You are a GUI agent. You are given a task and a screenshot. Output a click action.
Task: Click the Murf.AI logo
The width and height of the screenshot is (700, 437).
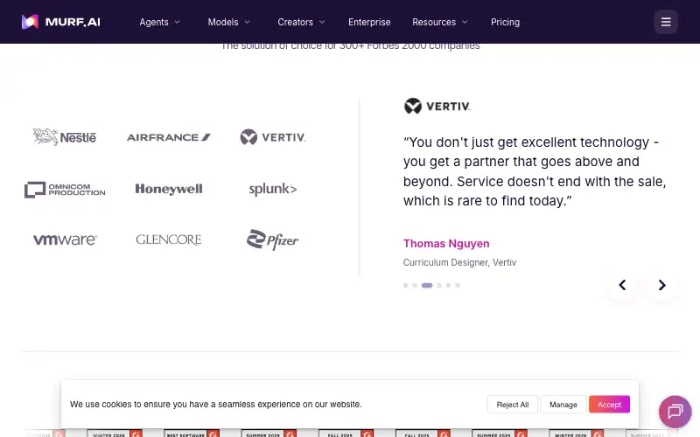pos(60,22)
